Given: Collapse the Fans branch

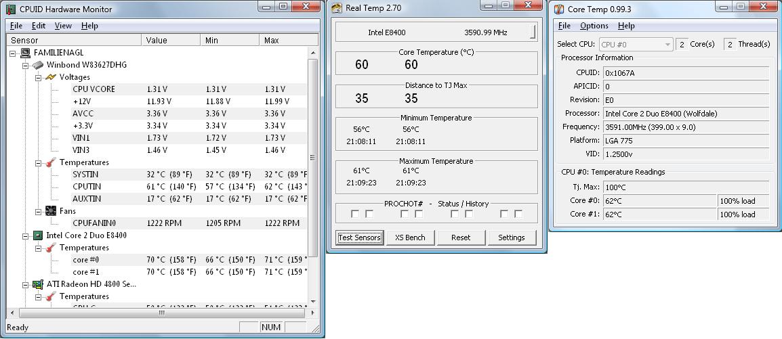Looking at the screenshot, I should click(39, 211).
